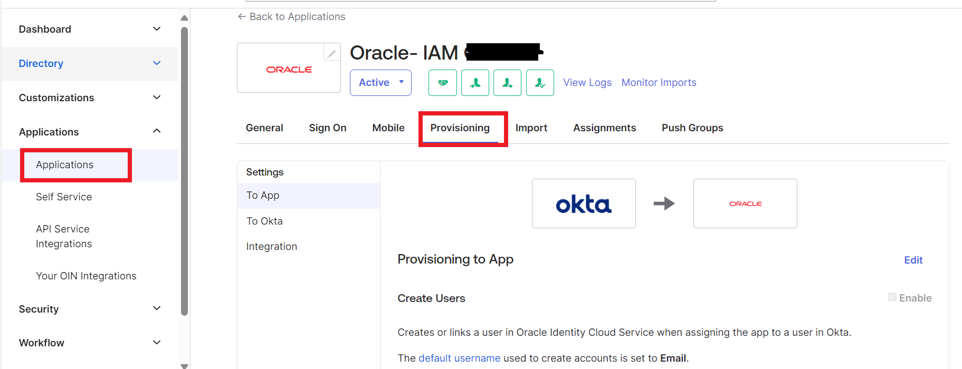The height and width of the screenshot is (369, 962).
Task: Select the Provisioning tab
Action: point(460,128)
